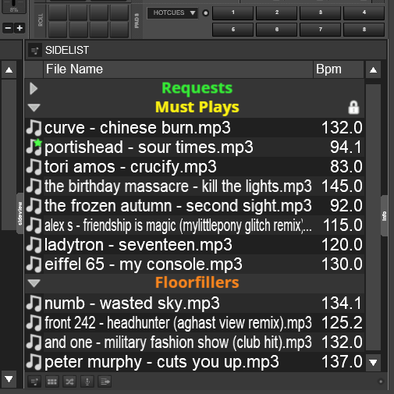
Task: Trigger hotcue pad 3
Action: click(x=321, y=12)
